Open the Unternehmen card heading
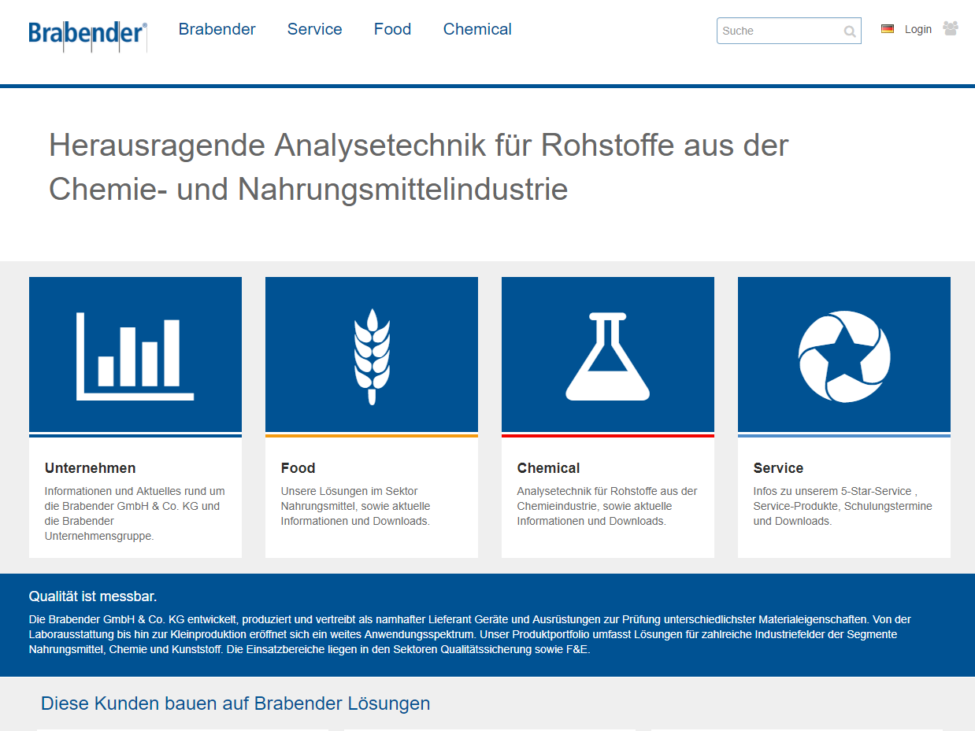The image size is (975, 731). tap(91, 468)
